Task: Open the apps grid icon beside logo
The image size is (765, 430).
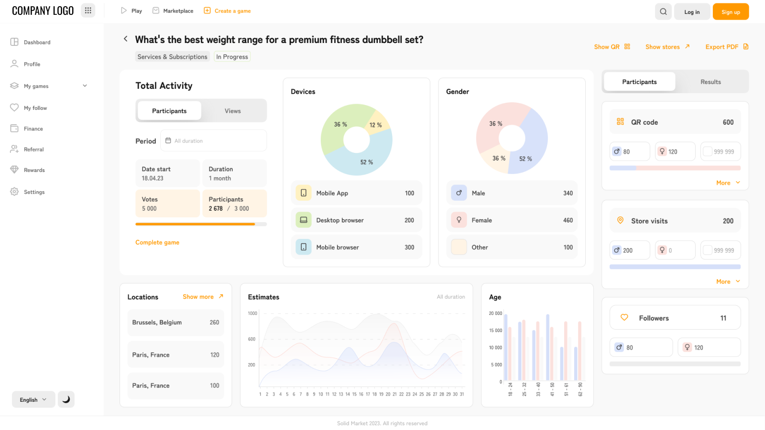Action: coord(88,11)
